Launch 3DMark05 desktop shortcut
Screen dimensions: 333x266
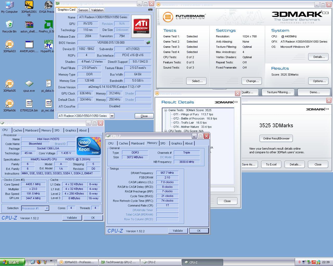[9, 86]
